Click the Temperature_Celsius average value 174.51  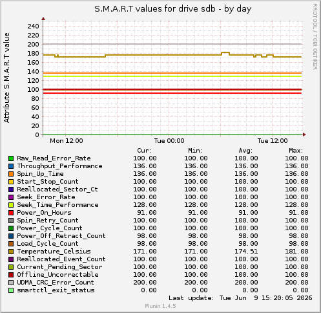coord(246,252)
